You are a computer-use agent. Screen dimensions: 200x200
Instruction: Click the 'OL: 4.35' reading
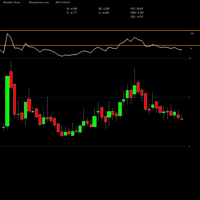pyautogui.click(x=137, y=17)
